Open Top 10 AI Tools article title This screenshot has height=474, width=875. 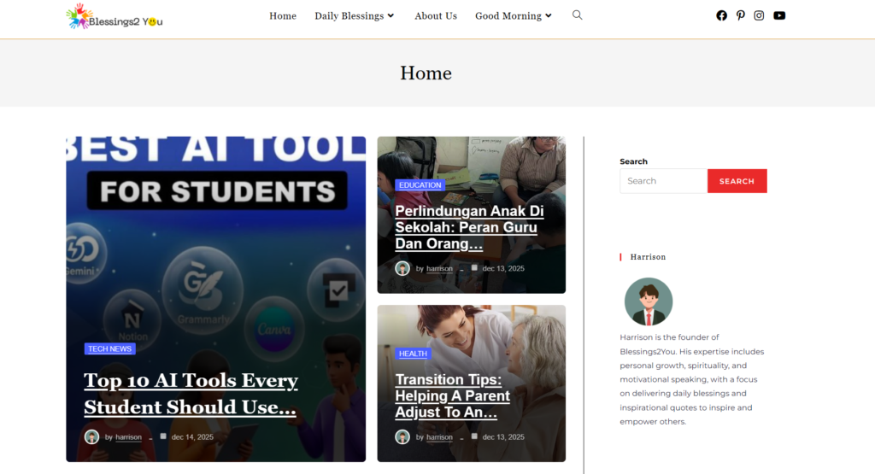click(x=191, y=394)
